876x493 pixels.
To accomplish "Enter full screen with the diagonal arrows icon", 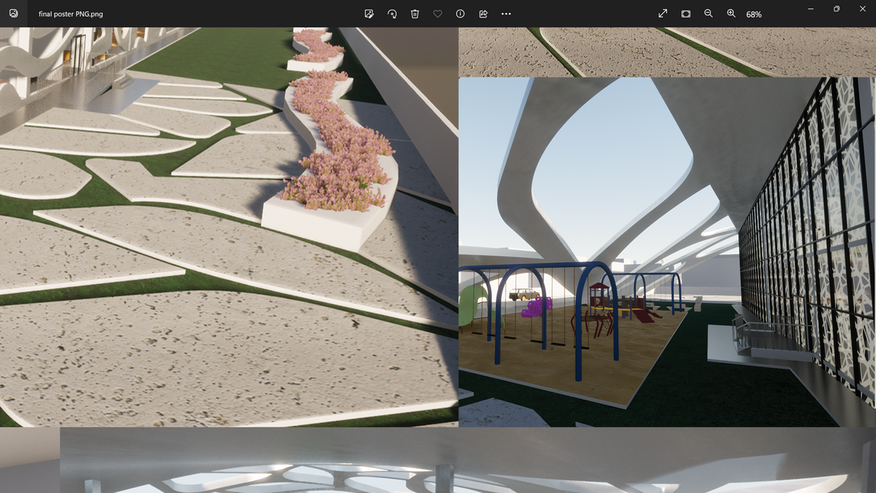I will tap(663, 14).
